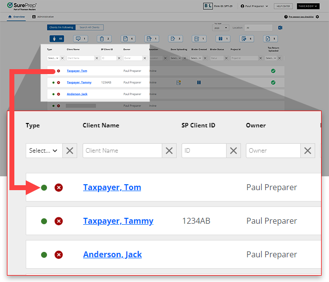Click the green dot on enlarged Tom row
The image size is (329, 282).
pos(44,188)
